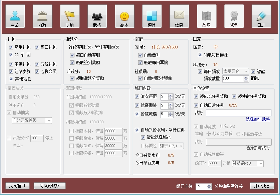
Task: Open the 日志 log pencil icon
Action: click(x=261, y=16)
